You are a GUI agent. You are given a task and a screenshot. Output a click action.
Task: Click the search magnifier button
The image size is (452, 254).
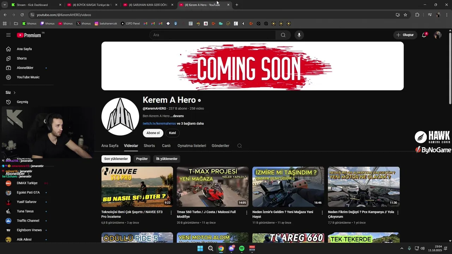pos(283,35)
